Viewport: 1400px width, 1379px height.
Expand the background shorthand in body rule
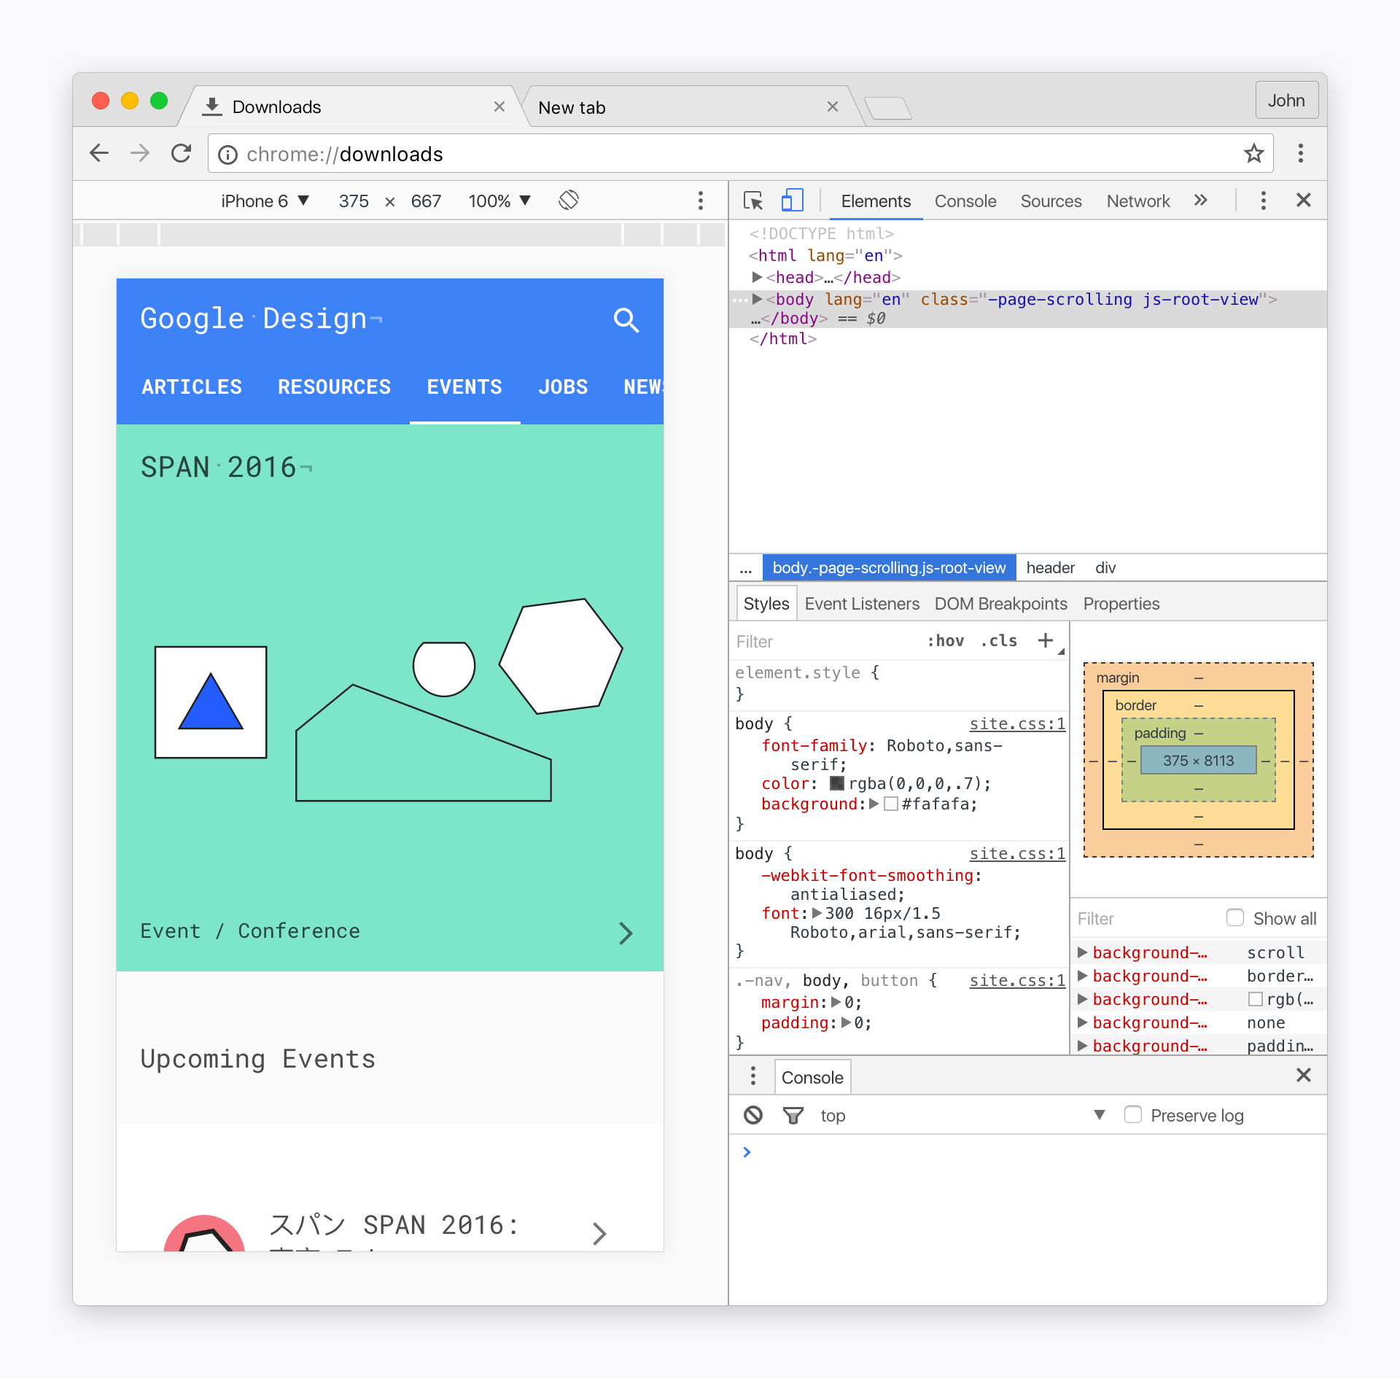(874, 804)
